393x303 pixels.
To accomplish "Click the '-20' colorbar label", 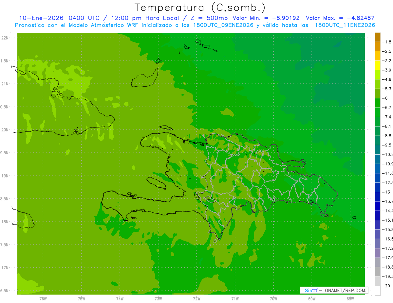I will tap(386, 286).
